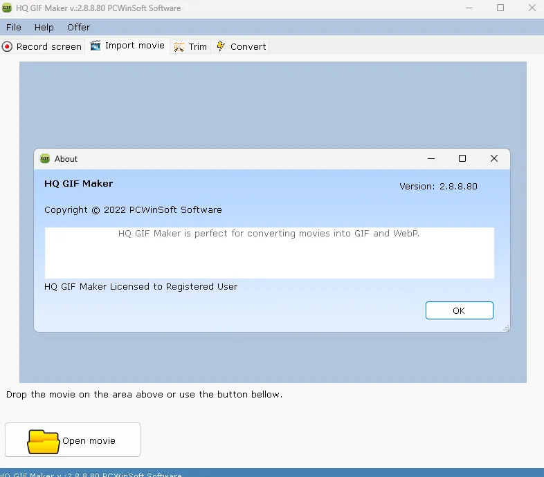
Task: Click the Convert tab's lightning icon
Action: point(221,46)
